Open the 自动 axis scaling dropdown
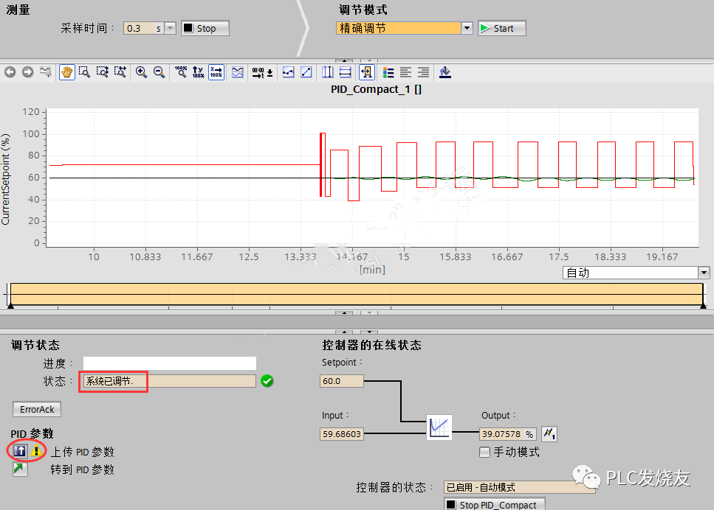 (704, 273)
